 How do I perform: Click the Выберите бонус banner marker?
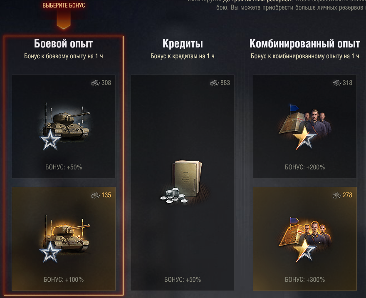pos(64,14)
